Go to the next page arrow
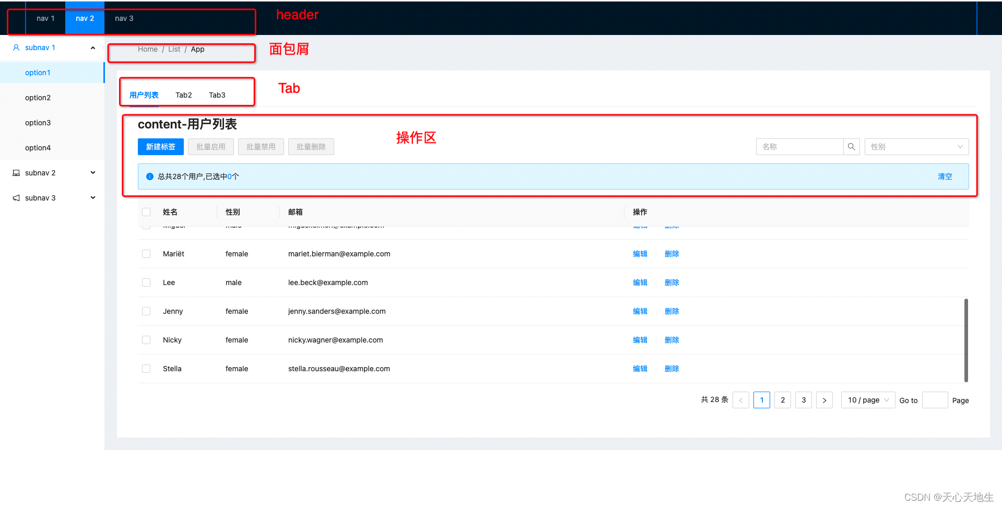 tap(824, 400)
